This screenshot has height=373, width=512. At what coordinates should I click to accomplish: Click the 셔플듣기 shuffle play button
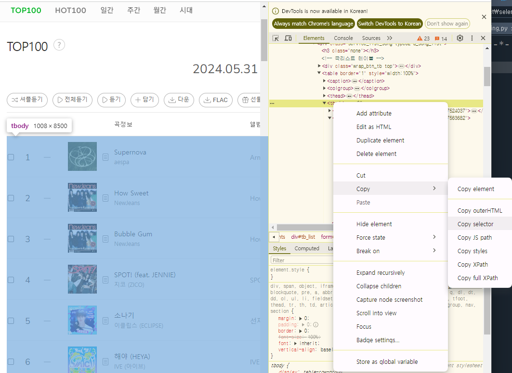click(27, 100)
